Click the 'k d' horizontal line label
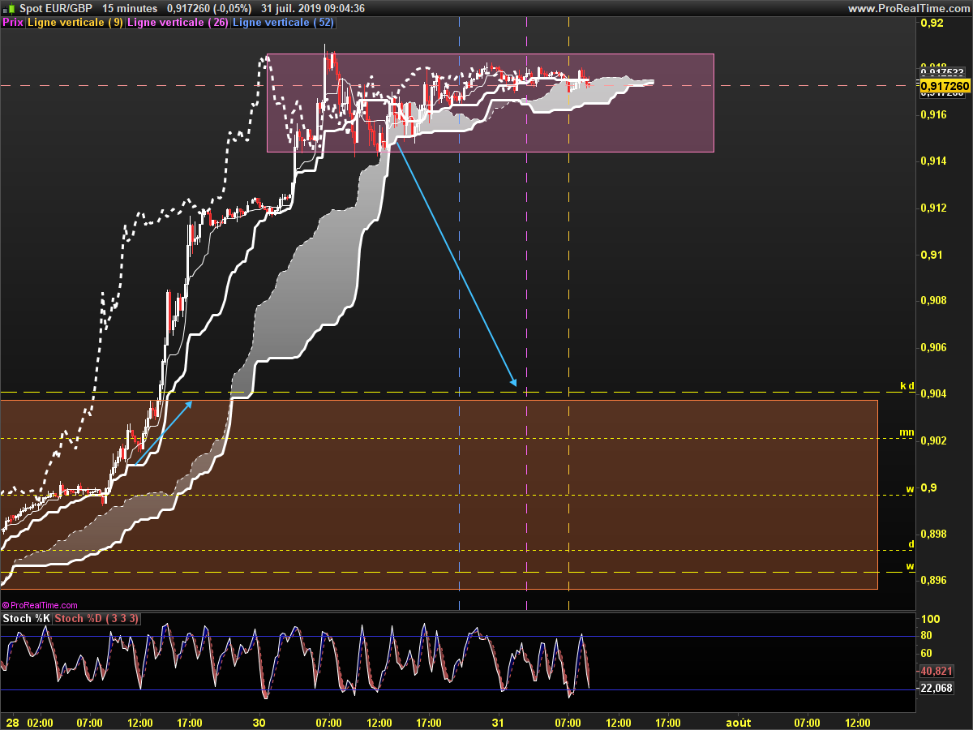This screenshot has width=973, height=730. pos(907,385)
